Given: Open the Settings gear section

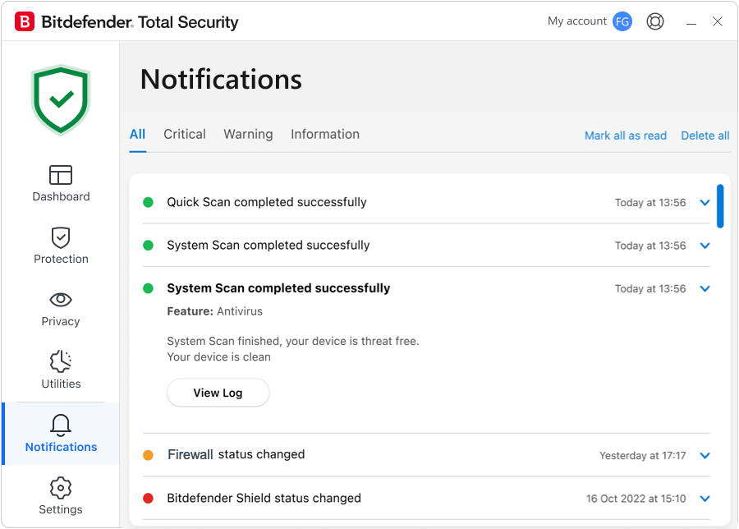Looking at the screenshot, I should (x=61, y=495).
